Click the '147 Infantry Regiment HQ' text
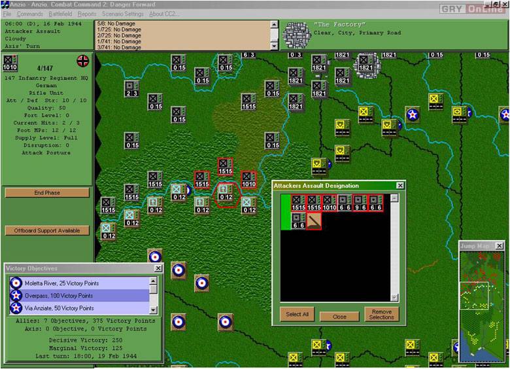Viewport: 510px width, 369px height. pyautogui.click(x=46, y=78)
